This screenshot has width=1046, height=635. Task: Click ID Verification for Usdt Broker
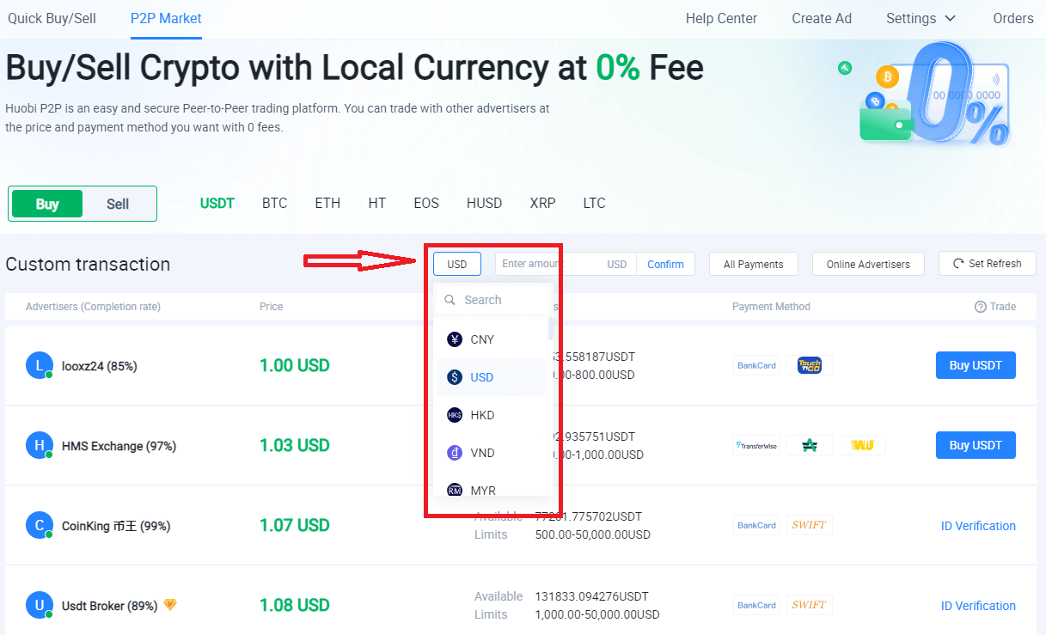[x=978, y=606]
